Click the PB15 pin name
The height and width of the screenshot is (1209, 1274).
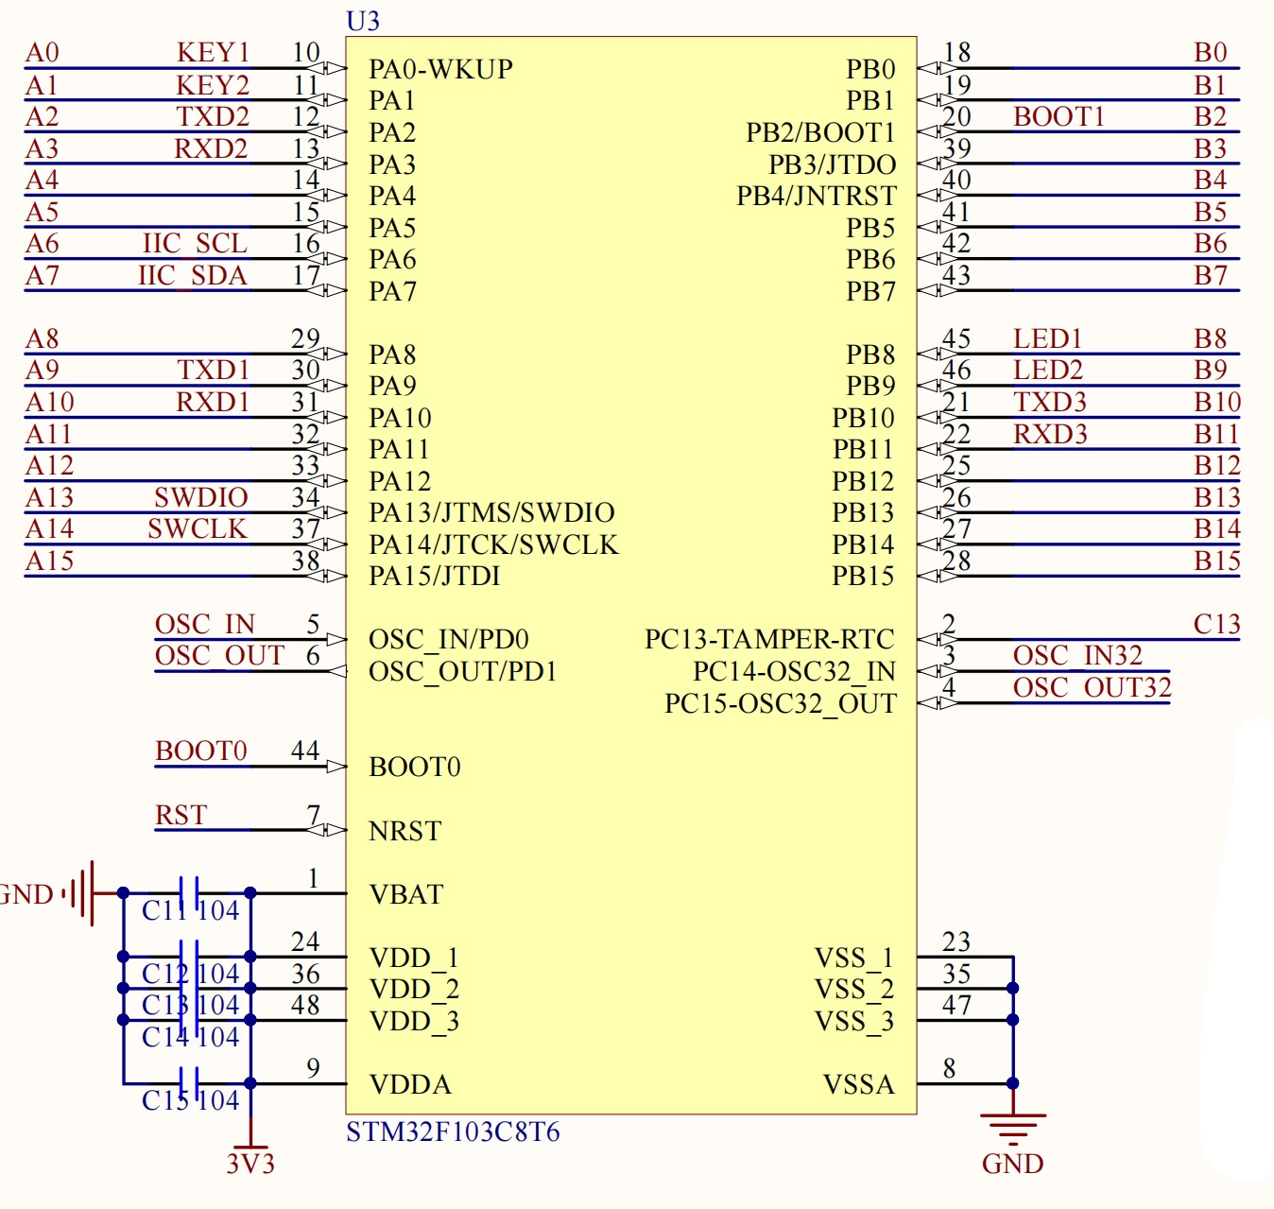[863, 576]
